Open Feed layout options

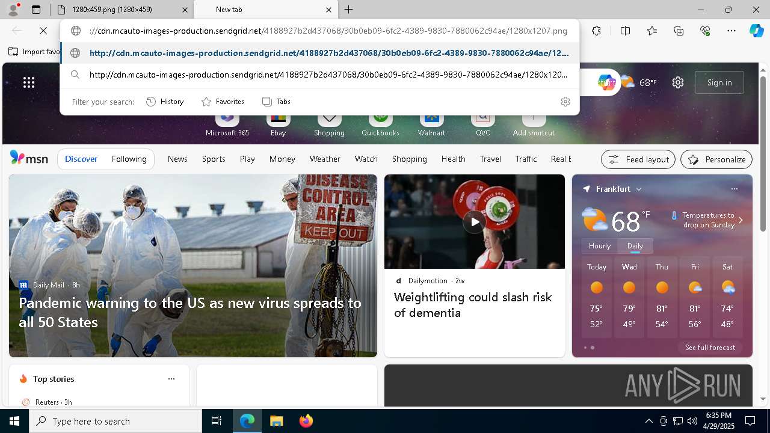point(638,159)
